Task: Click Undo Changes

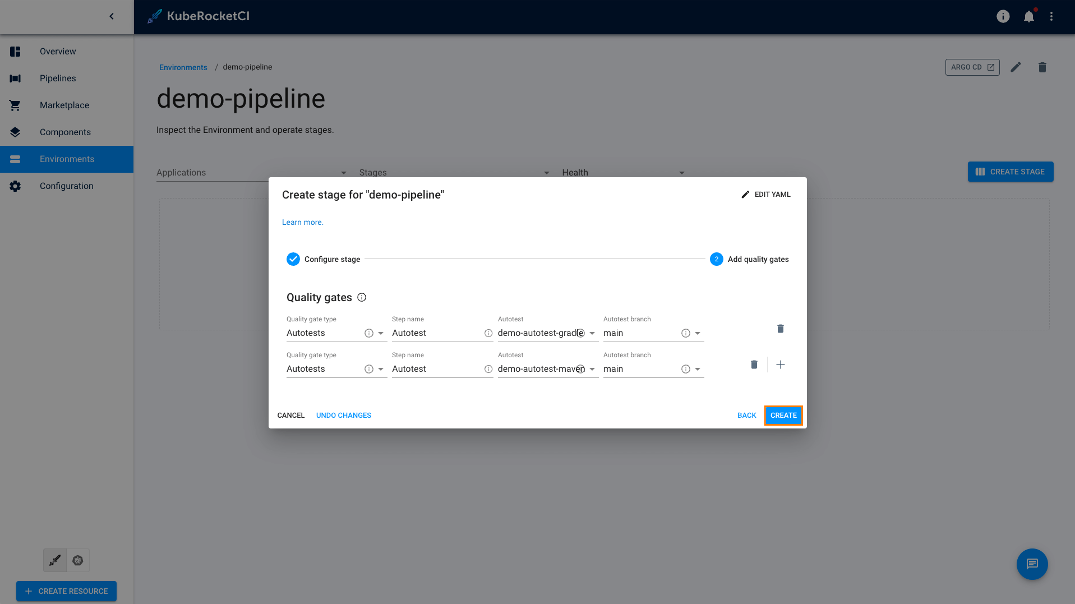Action: (343, 416)
